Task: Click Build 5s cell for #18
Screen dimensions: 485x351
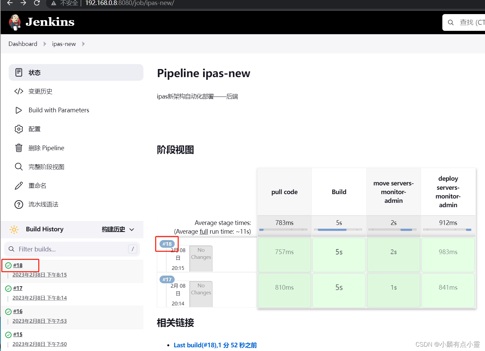Action: pyautogui.click(x=339, y=255)
